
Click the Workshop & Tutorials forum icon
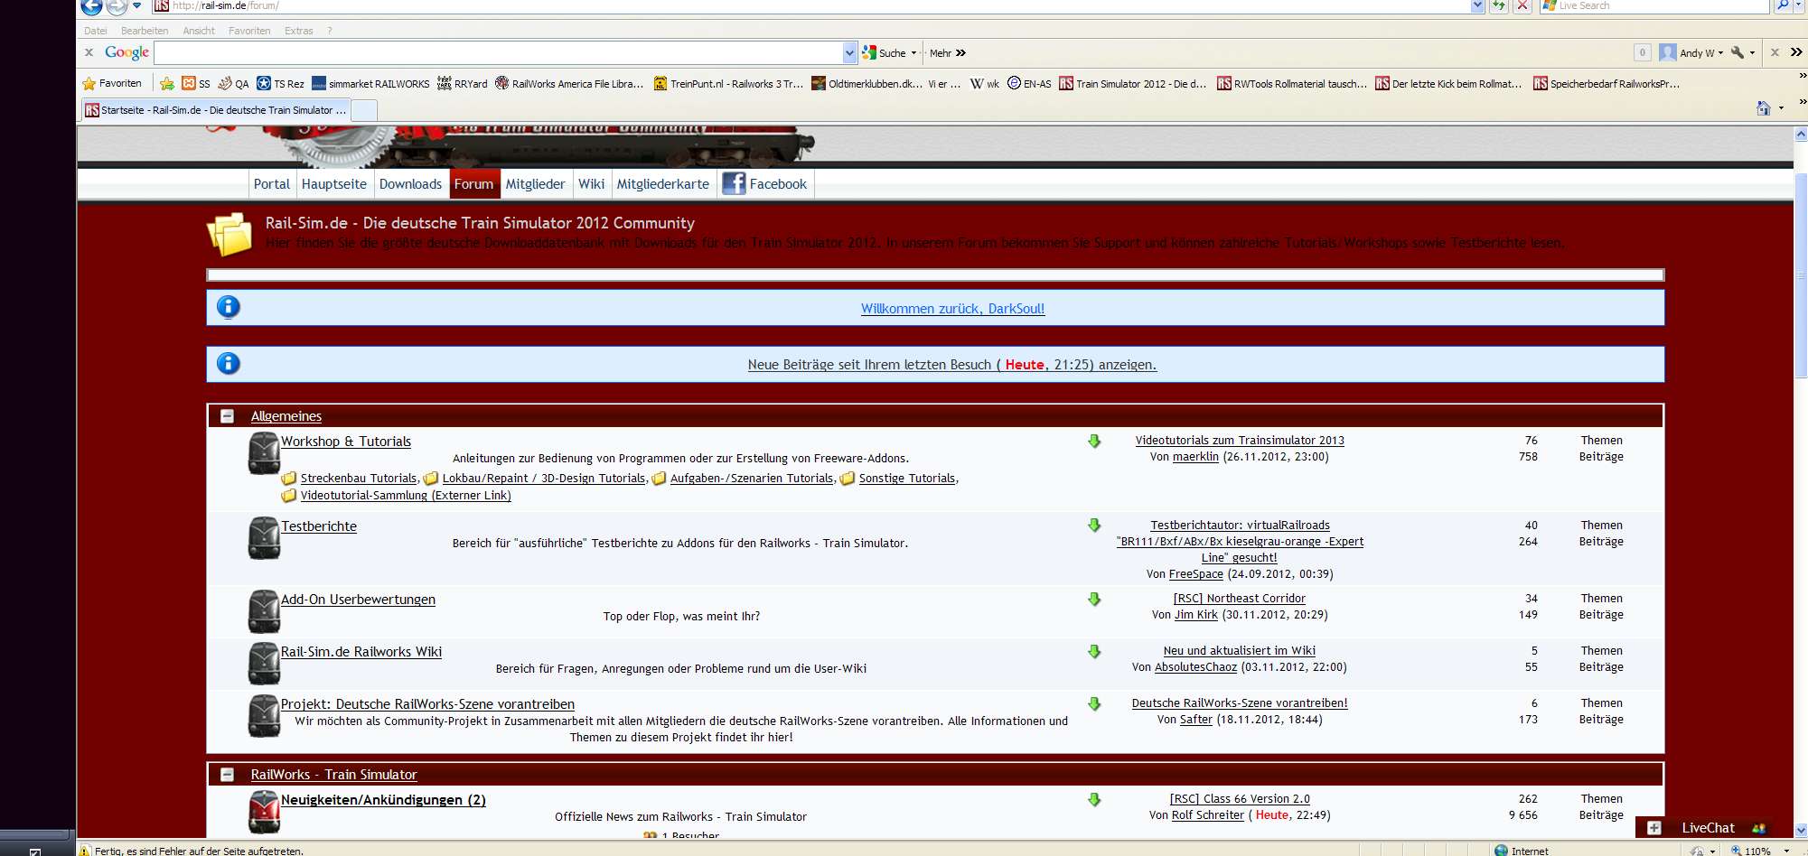264,452
